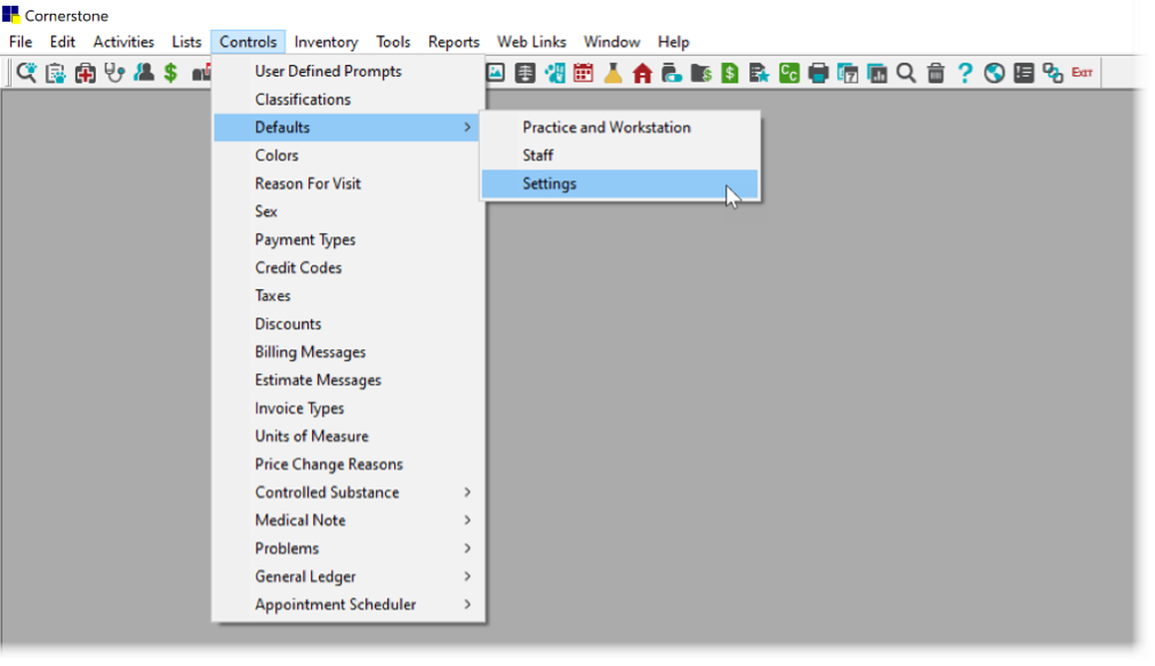This screenshot has width=1155, height=666.
Task: Open Payment Types menu item
Action: (x=346, y=239)
